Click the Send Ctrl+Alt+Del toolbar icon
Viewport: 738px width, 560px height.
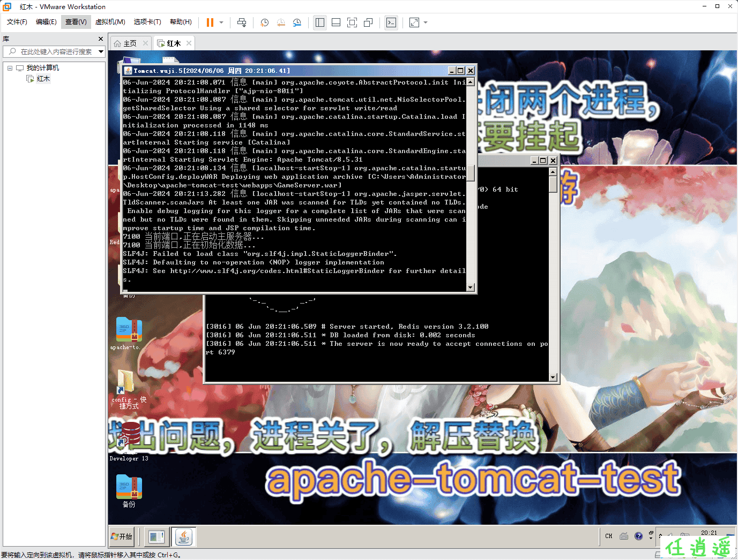(242, 22)
